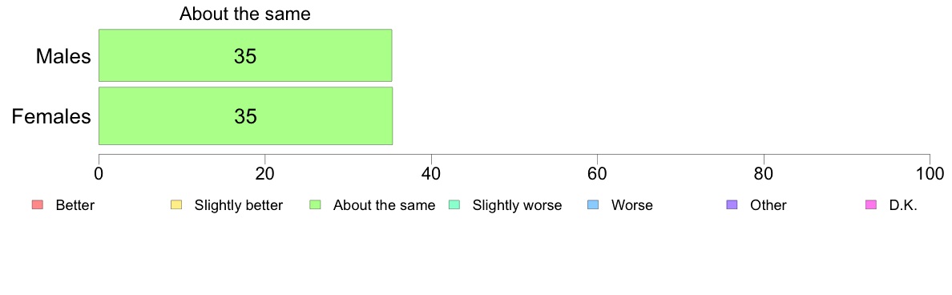952x295 pixels.
Task: Select the Females green bar
Action: (245, 116)
